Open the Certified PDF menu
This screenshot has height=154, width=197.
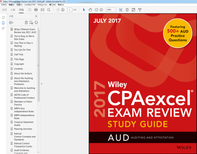click(30, 5)
